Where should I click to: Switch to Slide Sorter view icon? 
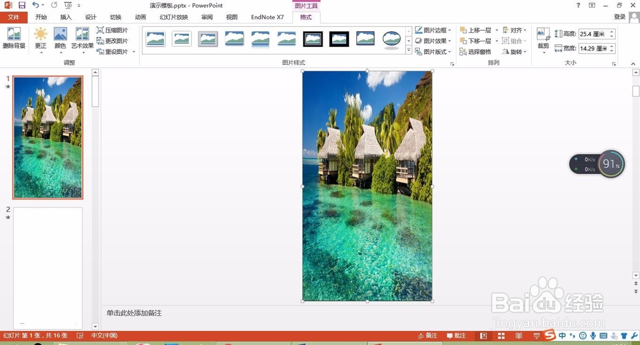(x=501, y=335)
